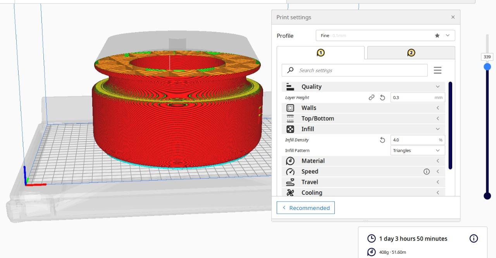Viewport: 496px width, 258px height.
Task: Click the 408g · 51.60m text
Action: 393,252
